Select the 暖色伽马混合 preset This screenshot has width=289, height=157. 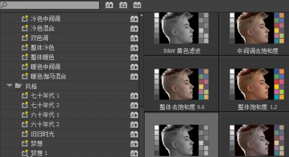click(x=48, y=76)
